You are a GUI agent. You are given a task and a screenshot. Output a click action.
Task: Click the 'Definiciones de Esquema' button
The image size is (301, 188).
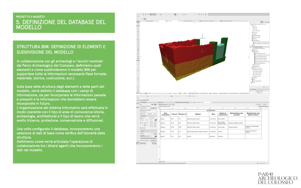(263, 106)
